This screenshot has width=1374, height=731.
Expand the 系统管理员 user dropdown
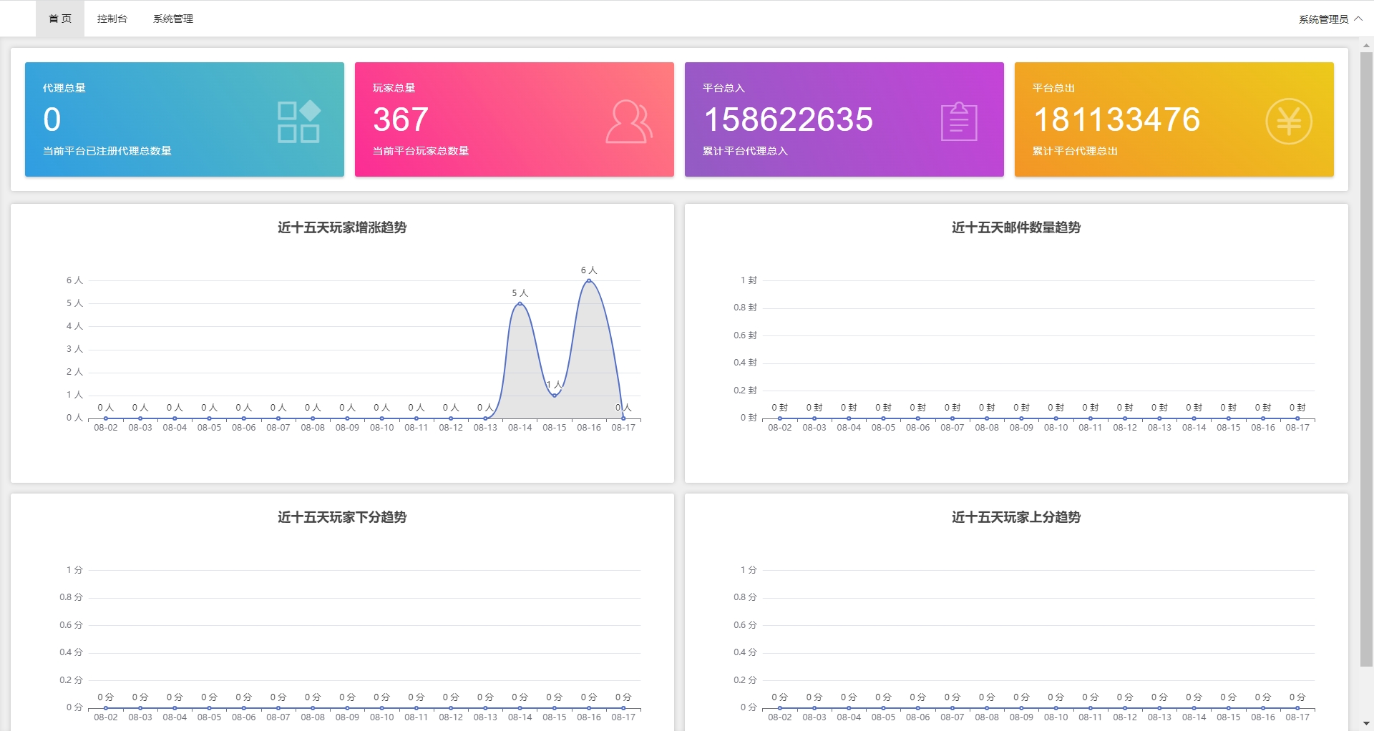pyautogui.click(x=1330, y=19)
